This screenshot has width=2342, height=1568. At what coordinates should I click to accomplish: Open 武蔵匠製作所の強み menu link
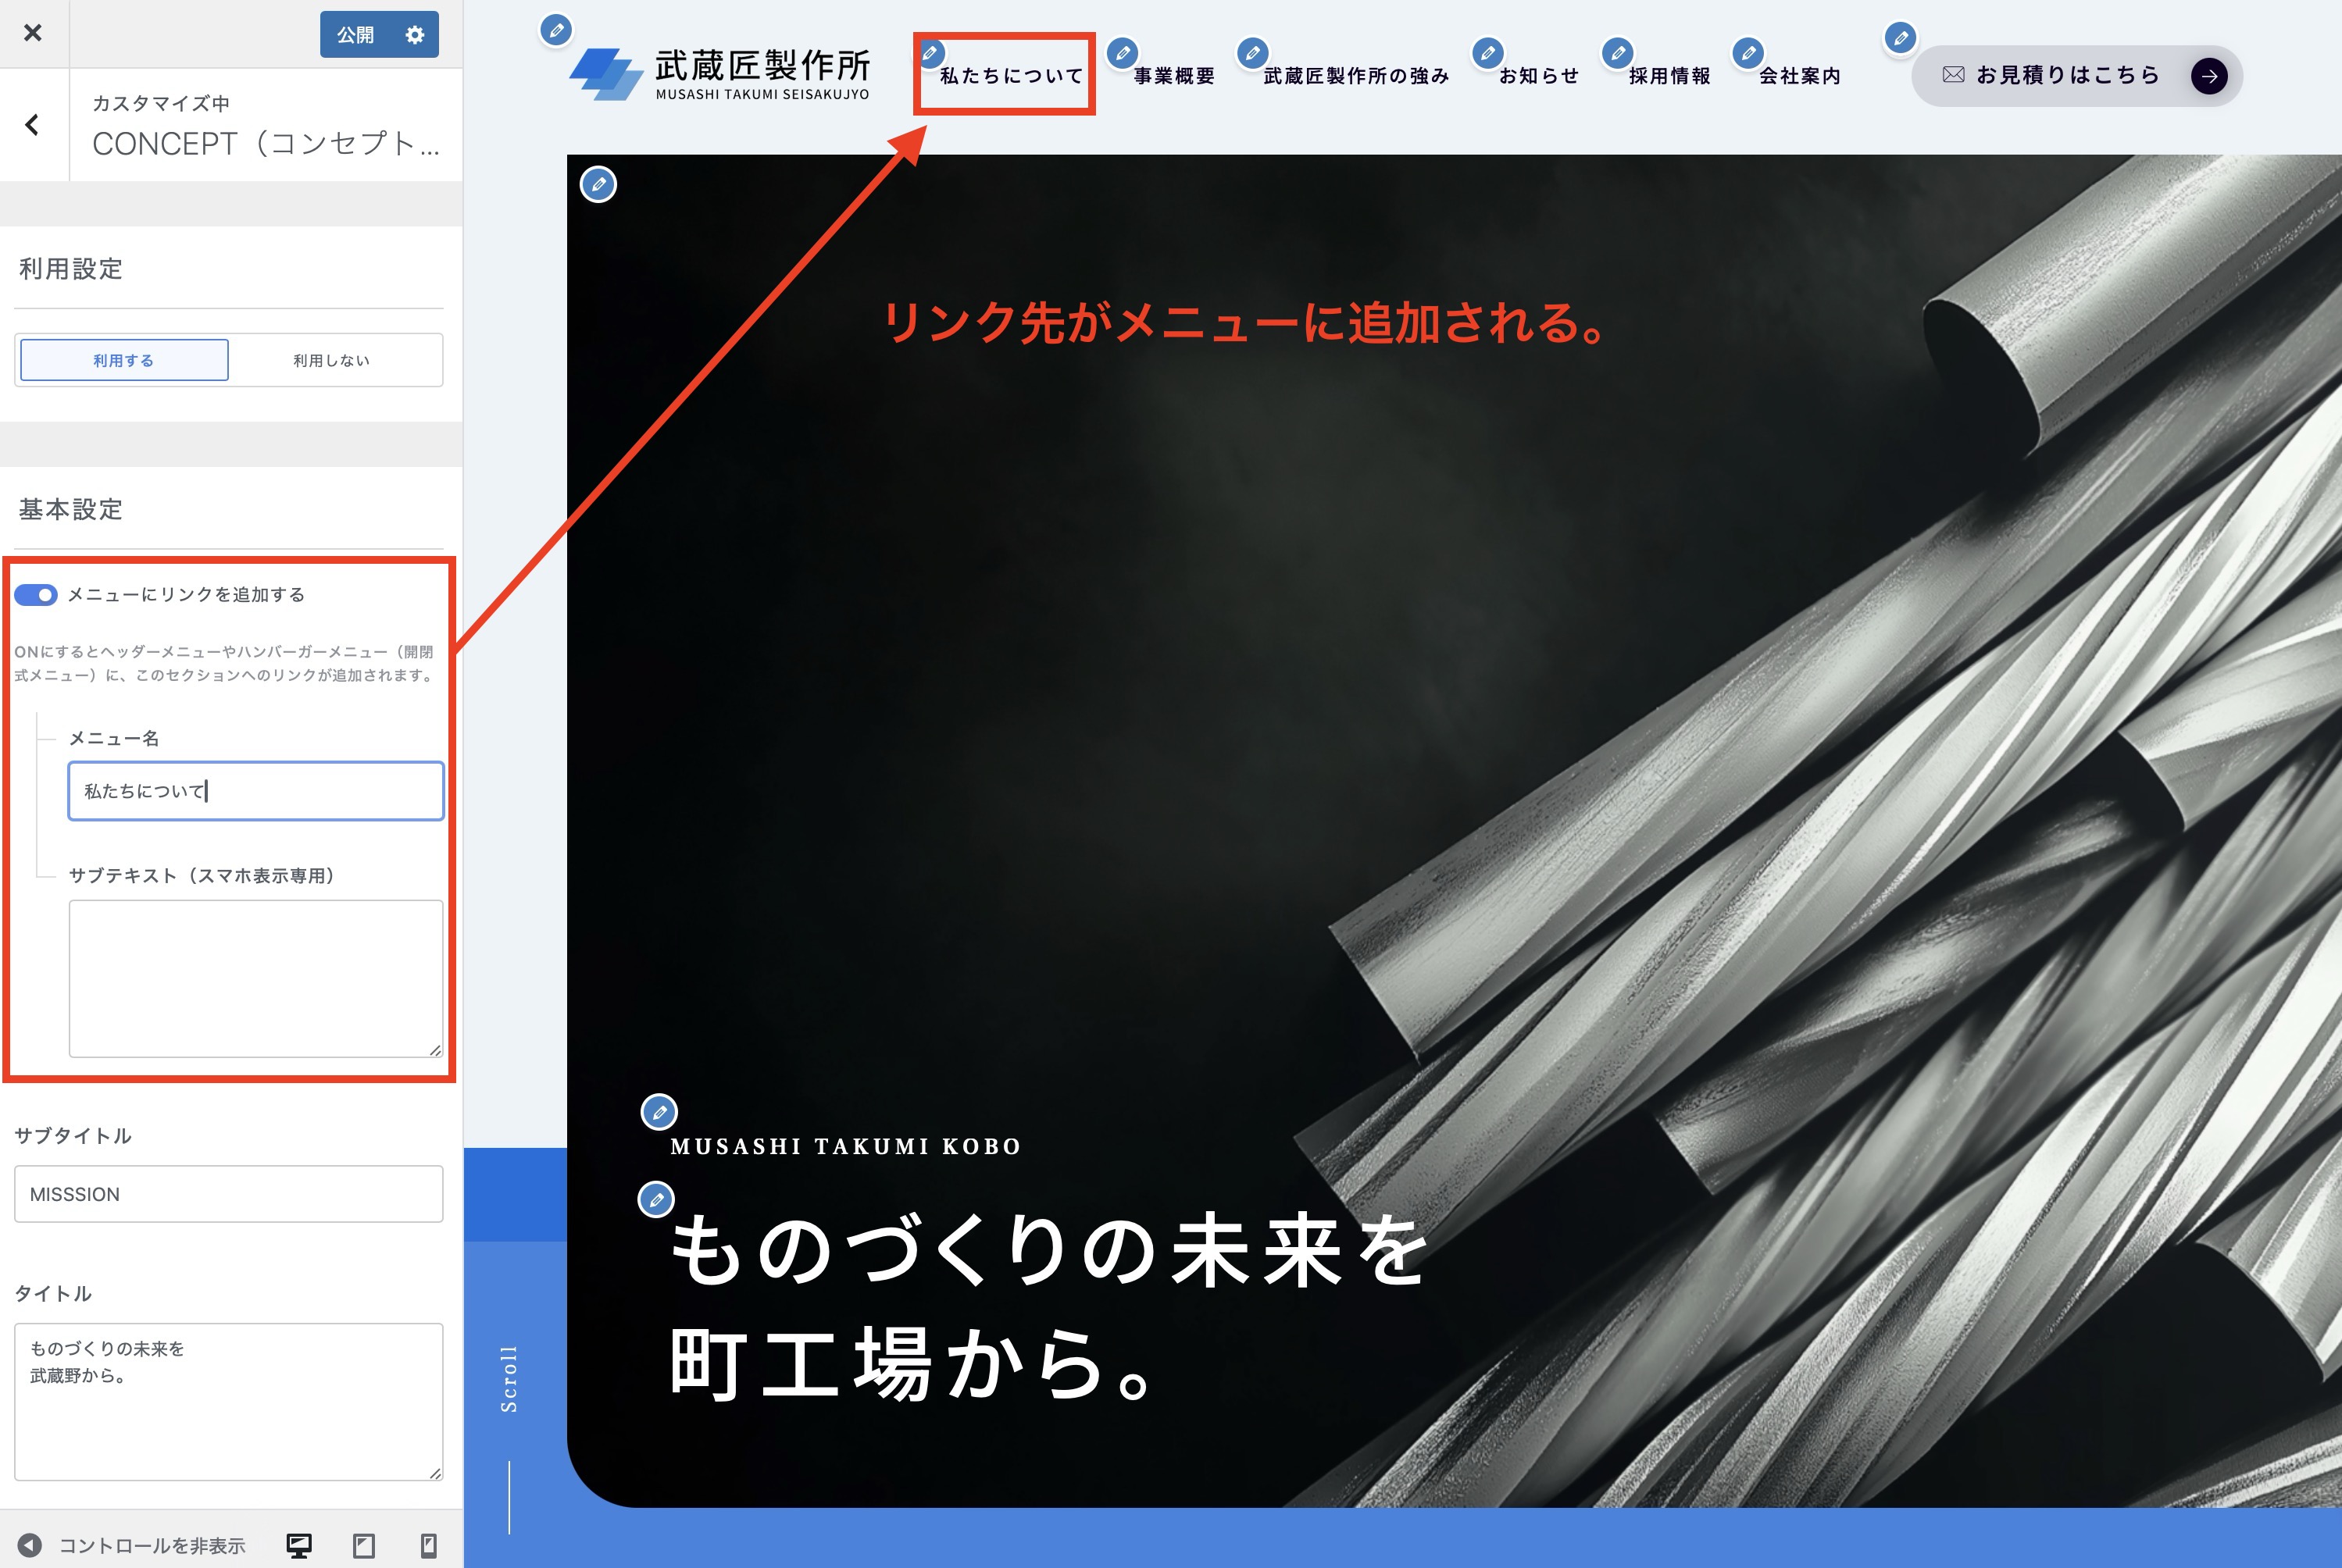click(1355, 76)
